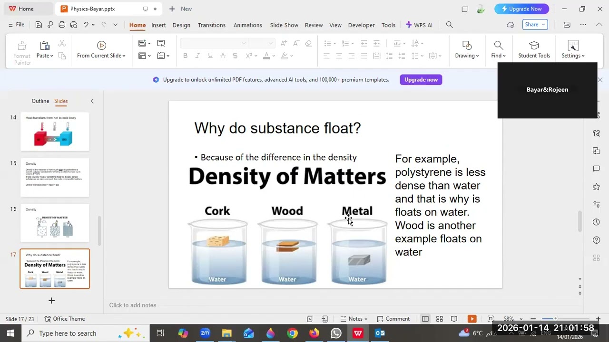609x342 pixels.
Task: Open the quick access toolbar customize arrow
Action: point(115,25)
